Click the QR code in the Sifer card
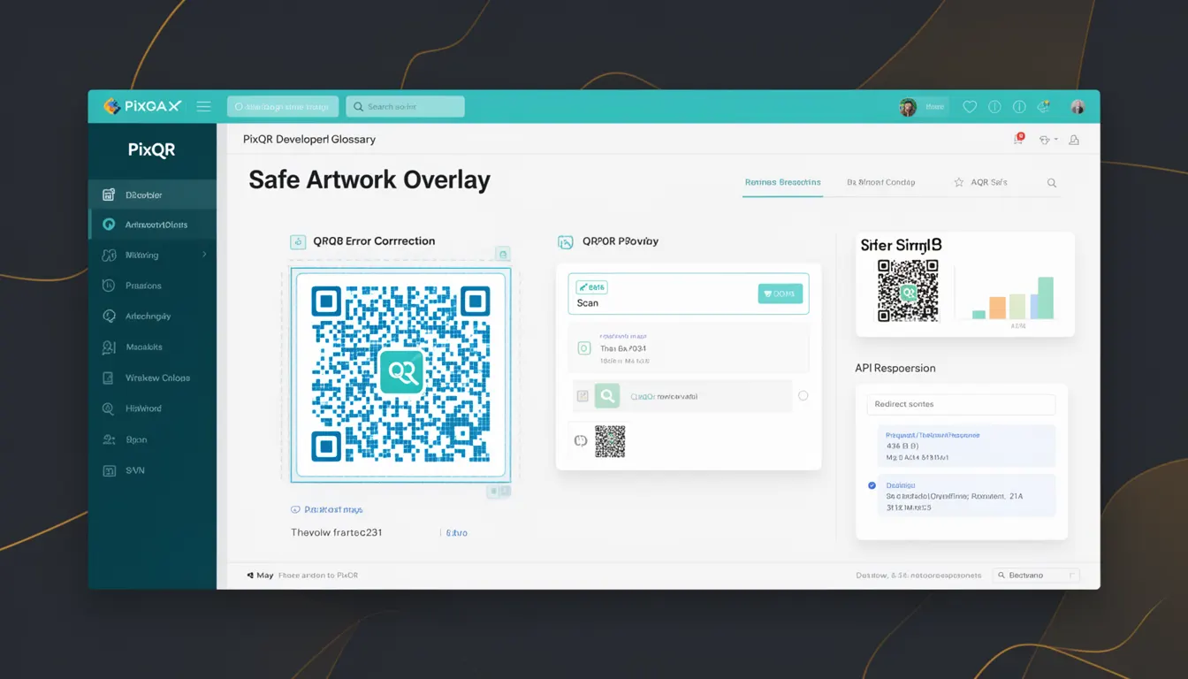 click(x=908, y=291)
